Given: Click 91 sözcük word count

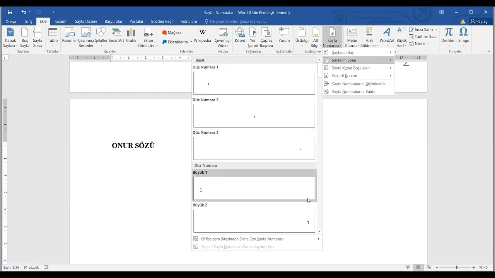Looking at the screenshot, I should [x=32, y=267].
